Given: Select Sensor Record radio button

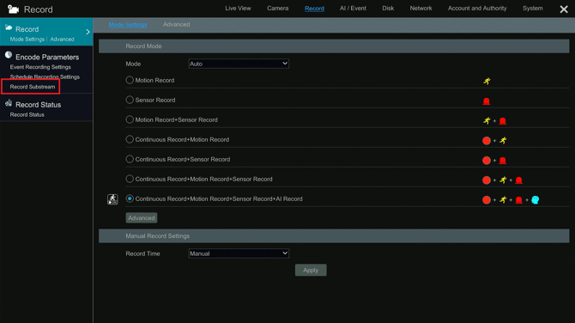Looking at the screenshot, I should coord(130,100).
